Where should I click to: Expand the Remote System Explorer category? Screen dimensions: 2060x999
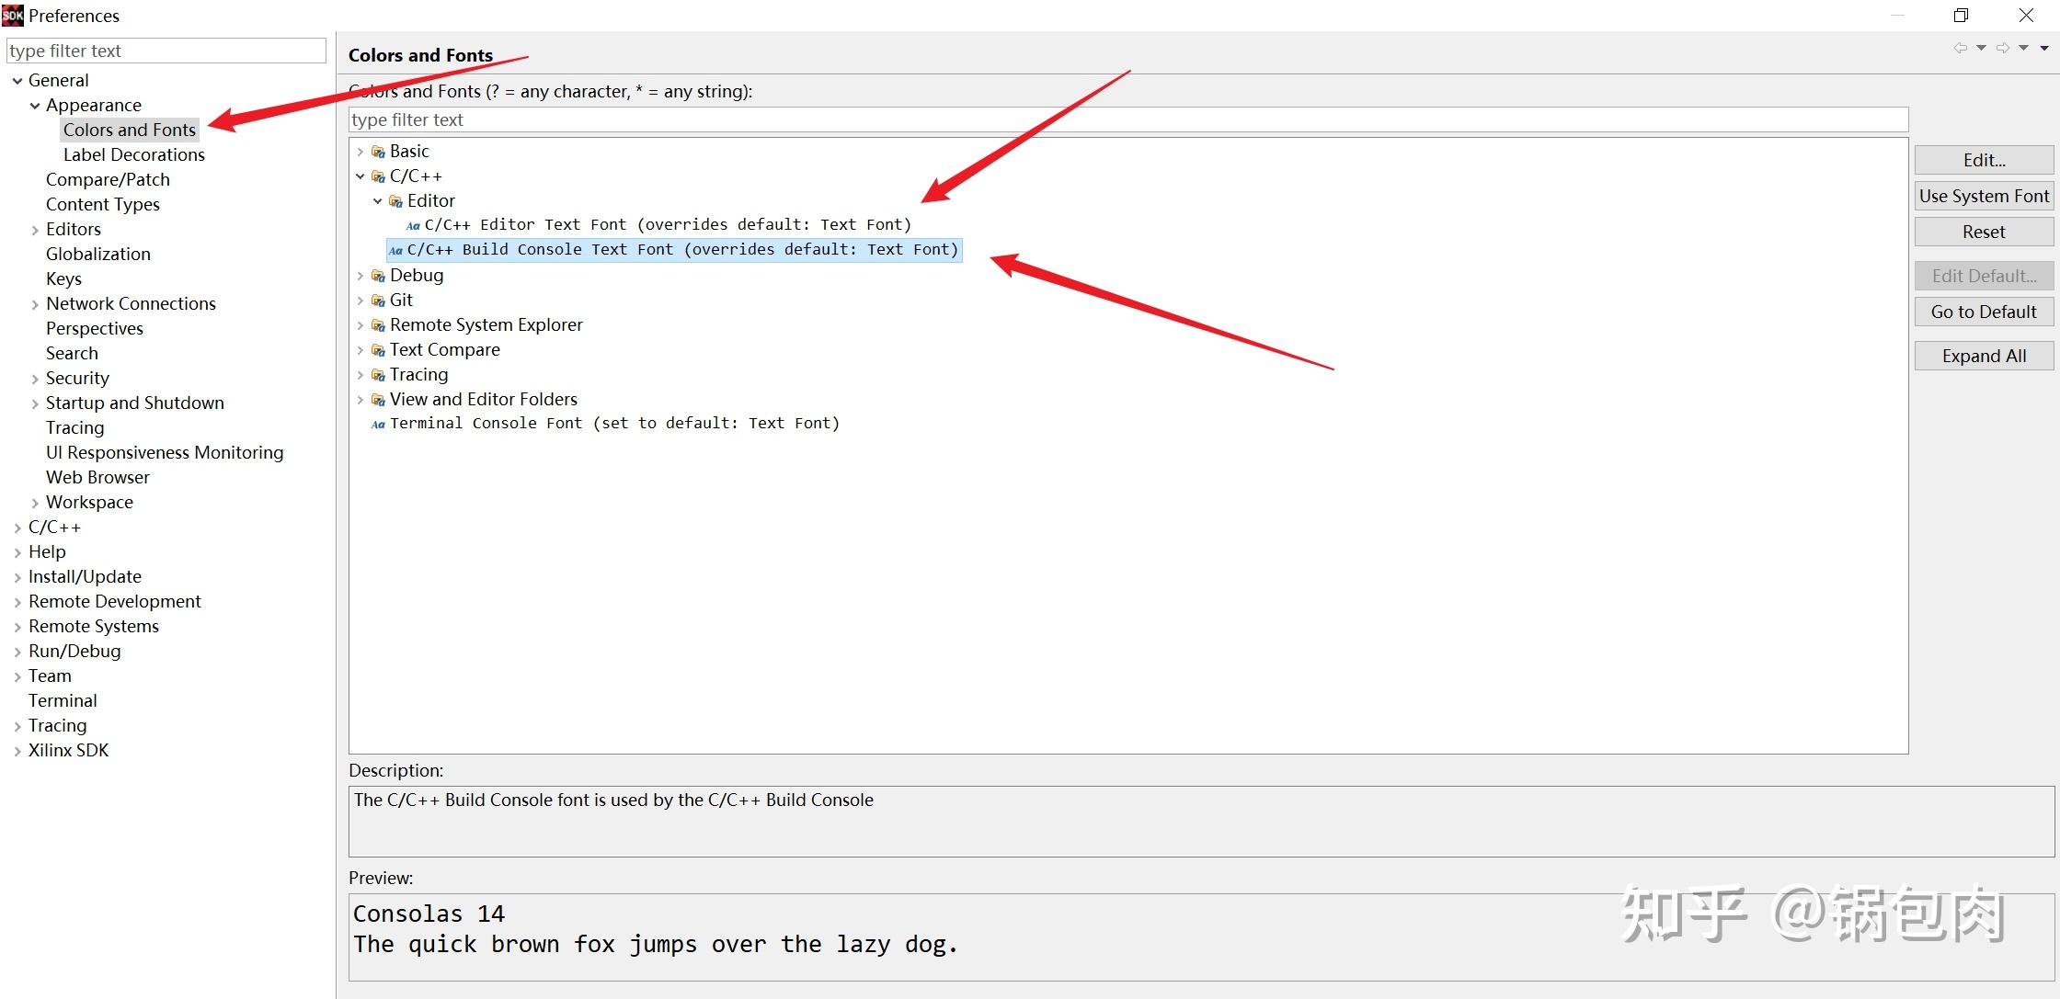360,325
